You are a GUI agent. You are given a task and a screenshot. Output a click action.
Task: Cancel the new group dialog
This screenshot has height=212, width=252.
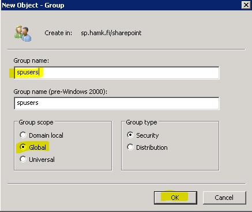click(224, 198)
